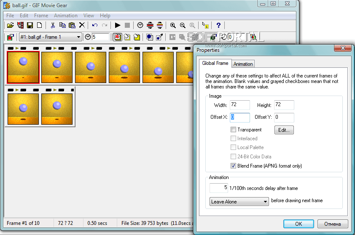Click the Insert Frames filmstrip icon
Image resolution: width=355 pixels, height=235 pixels.
20,25
